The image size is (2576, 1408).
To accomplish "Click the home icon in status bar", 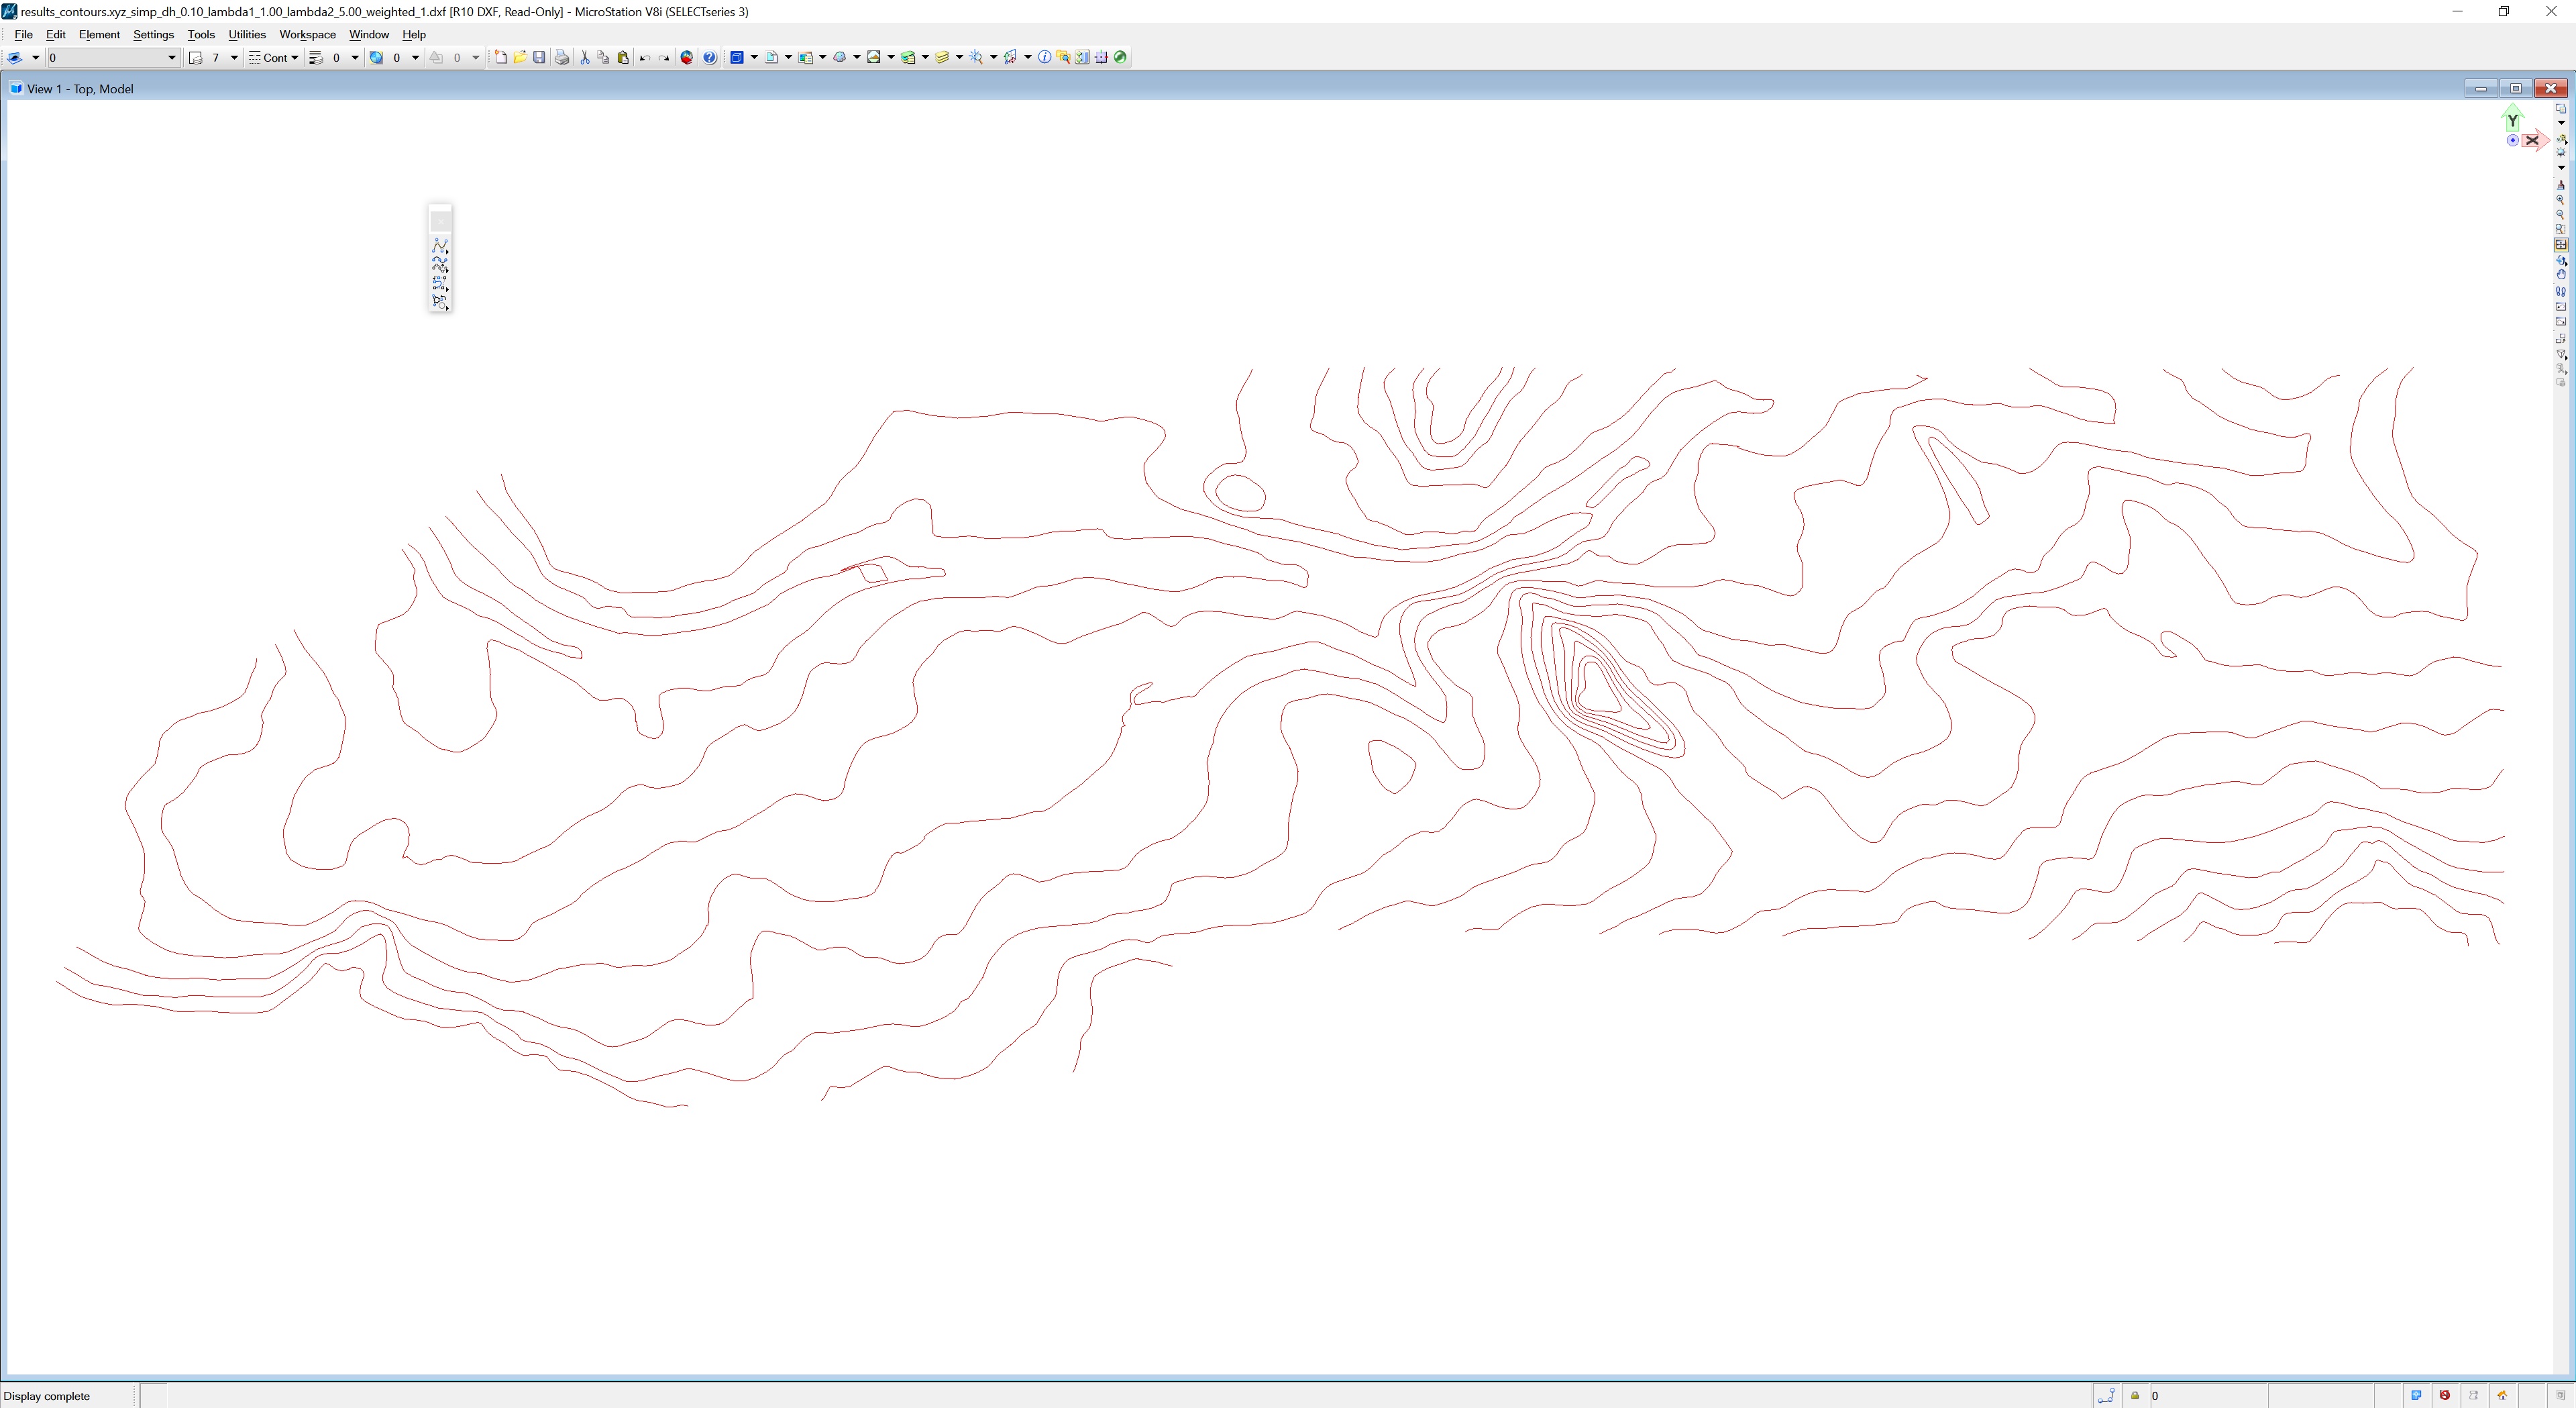I will [2502, 1396].
